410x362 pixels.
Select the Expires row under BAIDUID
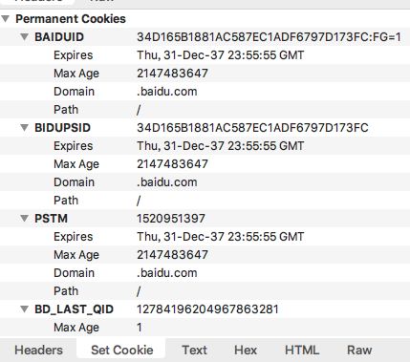pos(205,55)
